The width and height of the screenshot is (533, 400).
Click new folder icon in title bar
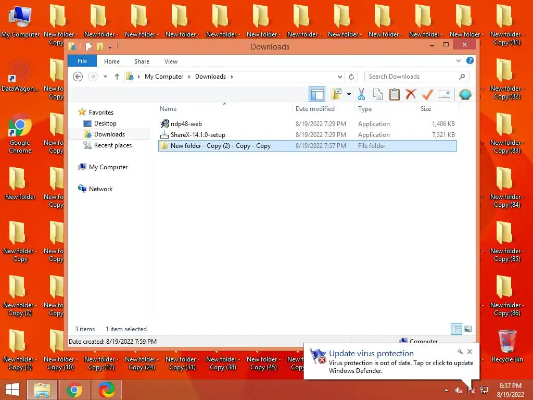100,46
